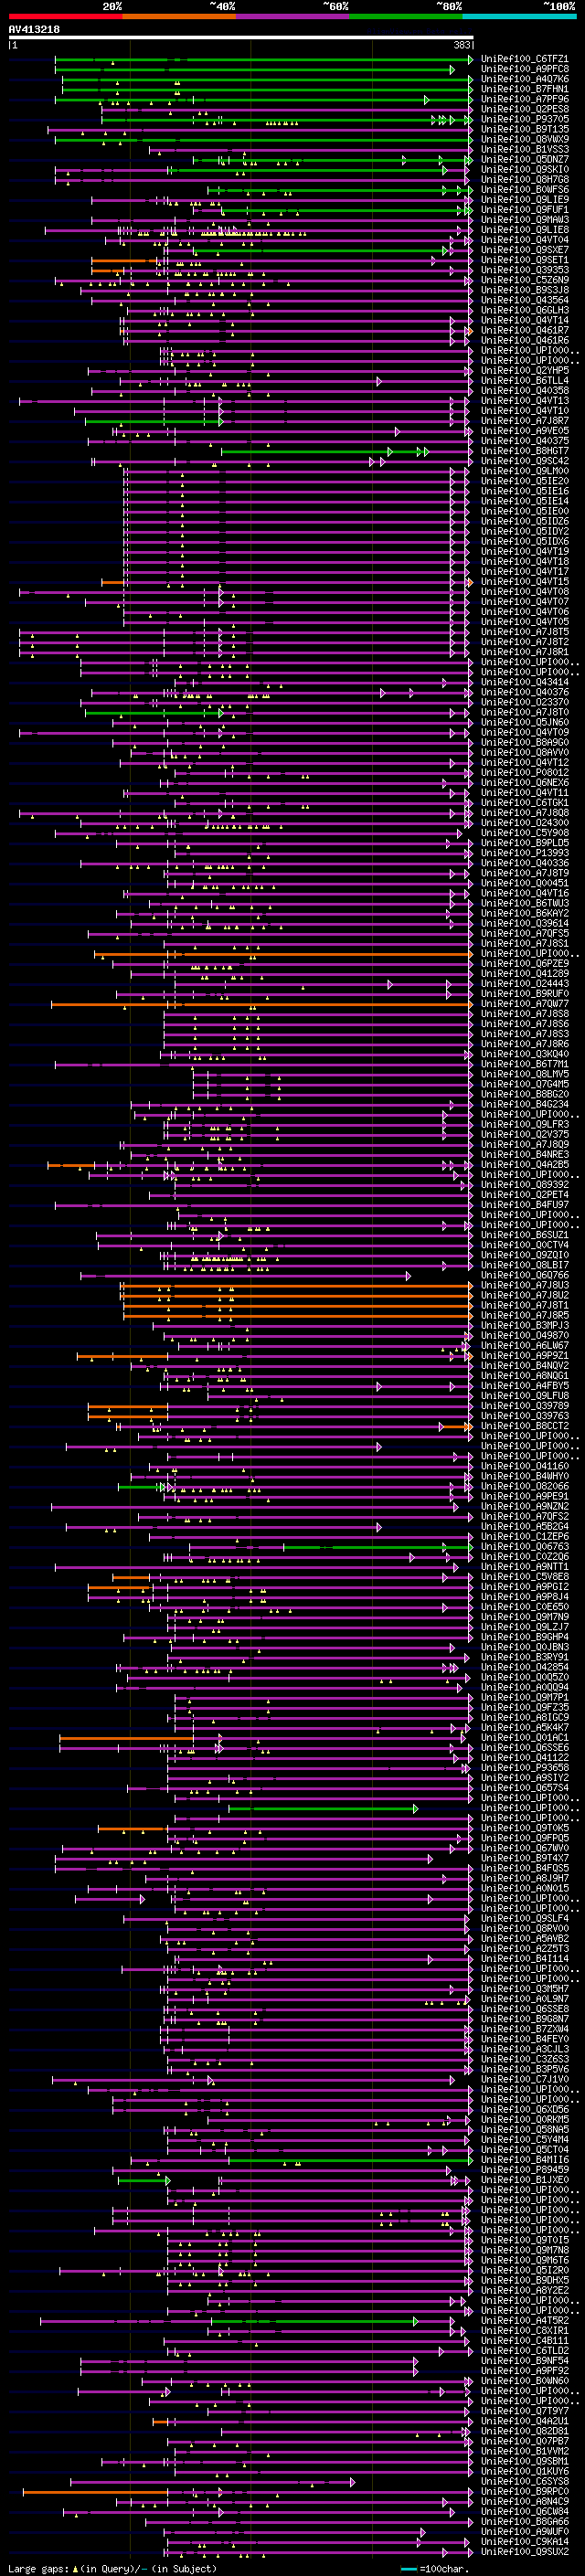Open the UniRef100_C5Z6N9 label
Viewport: 585px width, 2576px height.
[x=525, y=280]
